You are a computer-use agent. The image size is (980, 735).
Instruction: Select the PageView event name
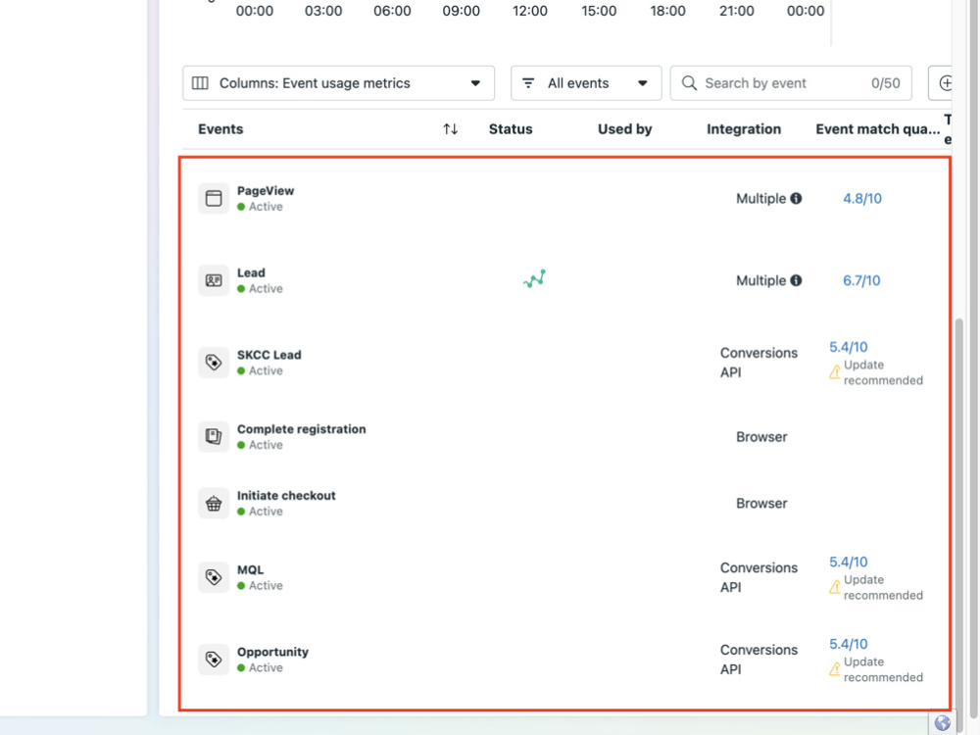[265, 191]
